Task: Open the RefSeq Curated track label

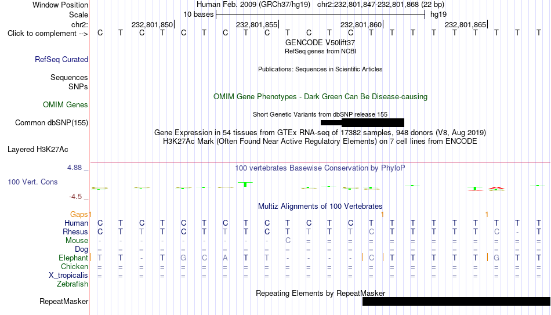Action: click(61, 59)
